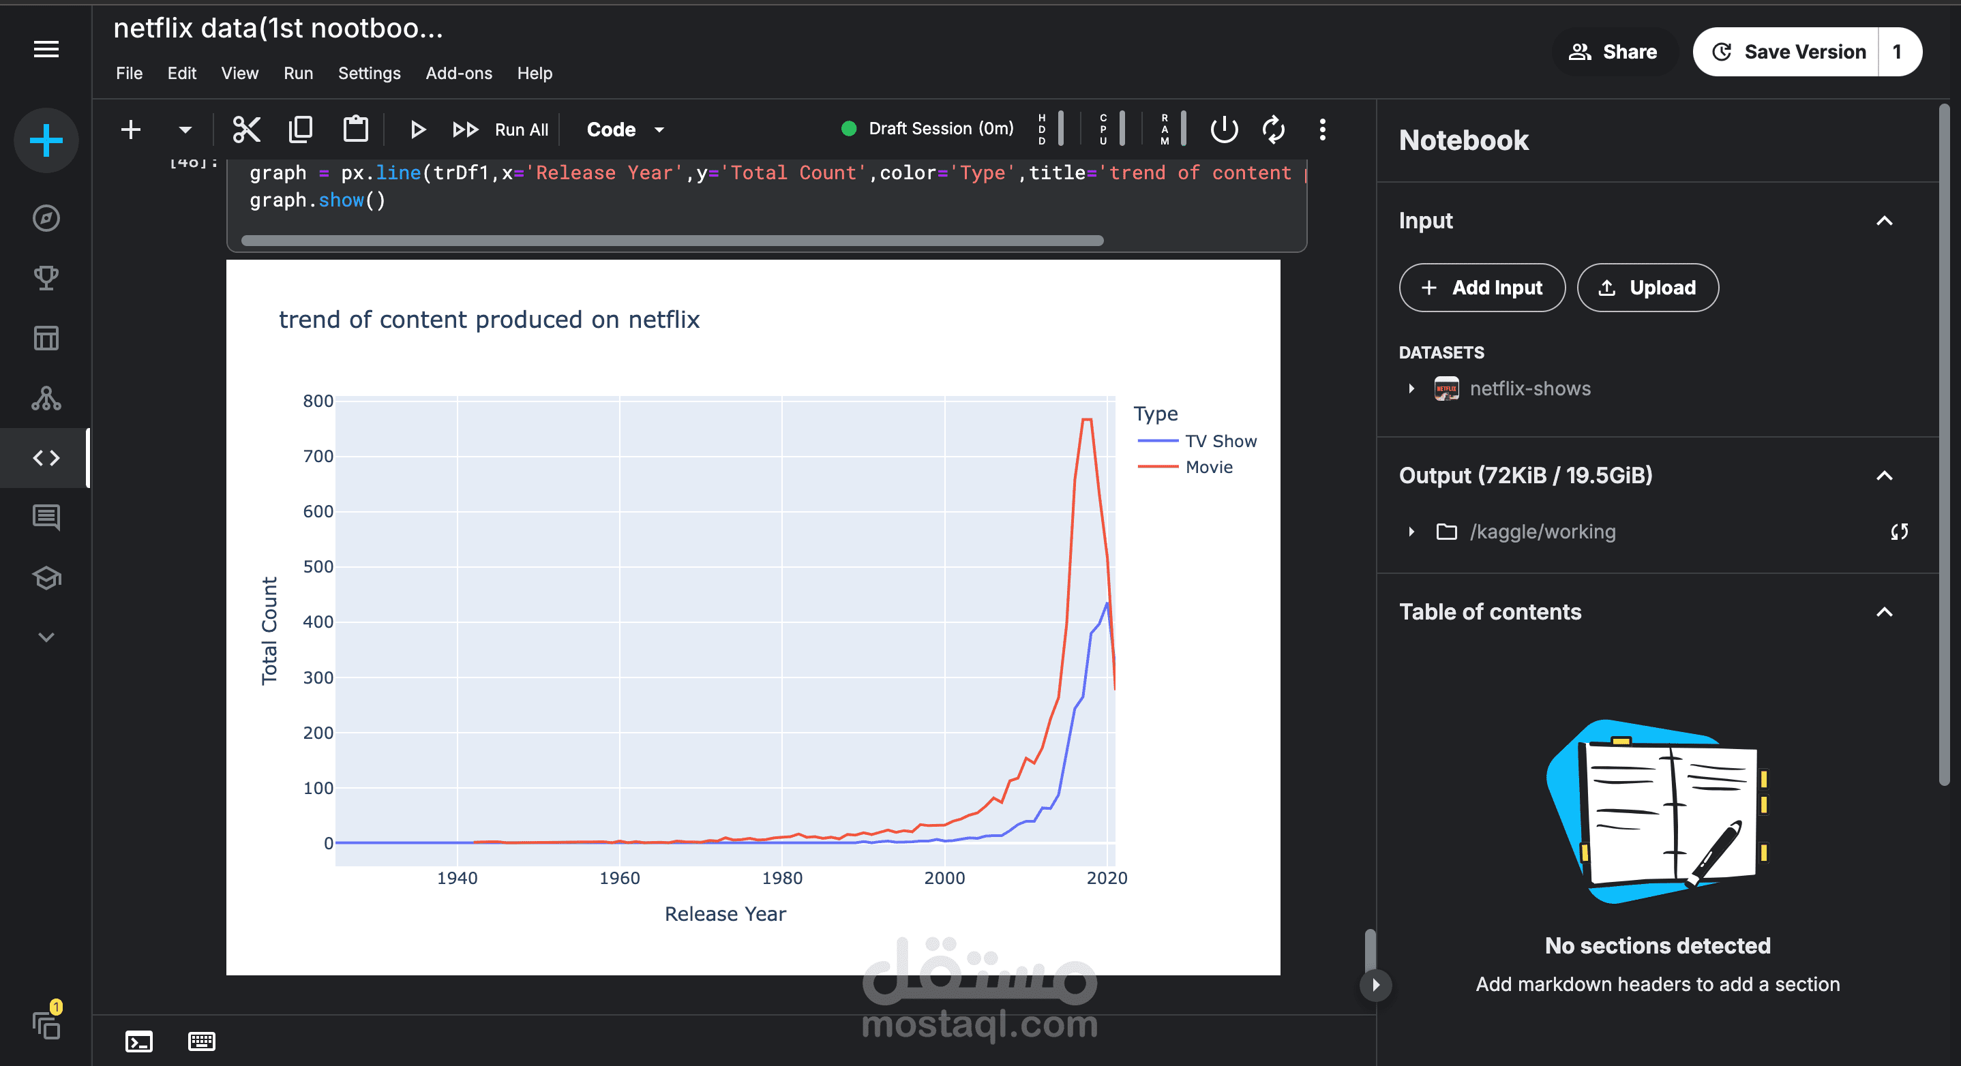Click the Save Version button
Viewport: 1961px width, 1066px height.
[1786, 52]
